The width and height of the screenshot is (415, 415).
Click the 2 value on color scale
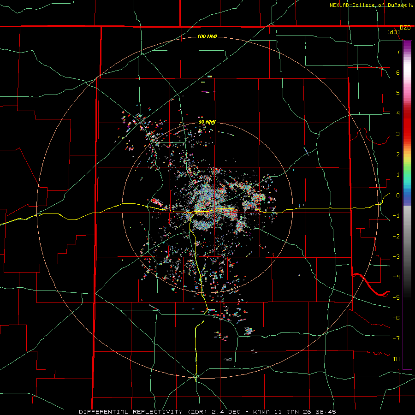[398, 154]
